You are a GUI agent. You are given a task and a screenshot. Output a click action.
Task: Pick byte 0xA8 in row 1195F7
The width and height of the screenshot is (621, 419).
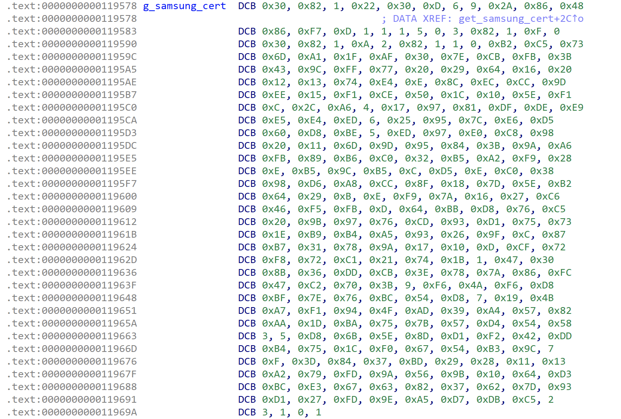click(x=345, y=184)
